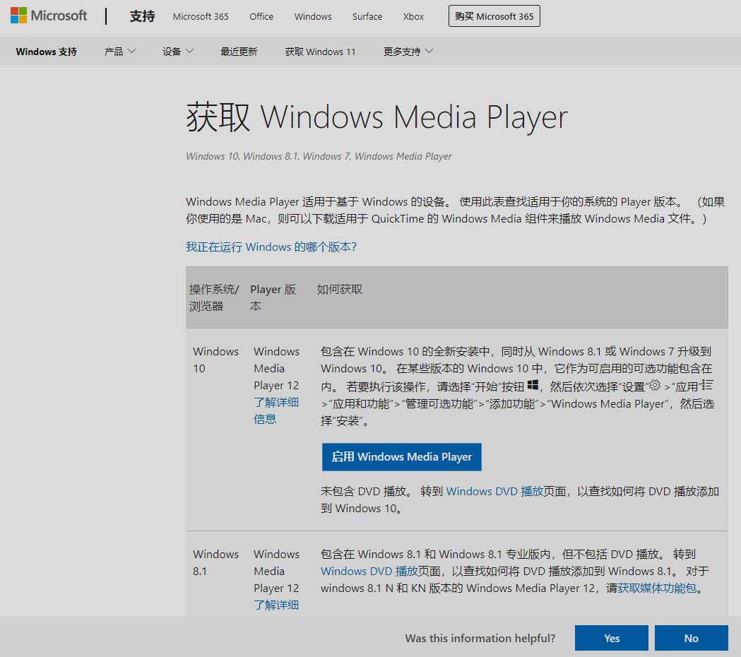This screenshot has height=657, width=741.
Task: Open the Windows navigation item
Action: [313, 16]
